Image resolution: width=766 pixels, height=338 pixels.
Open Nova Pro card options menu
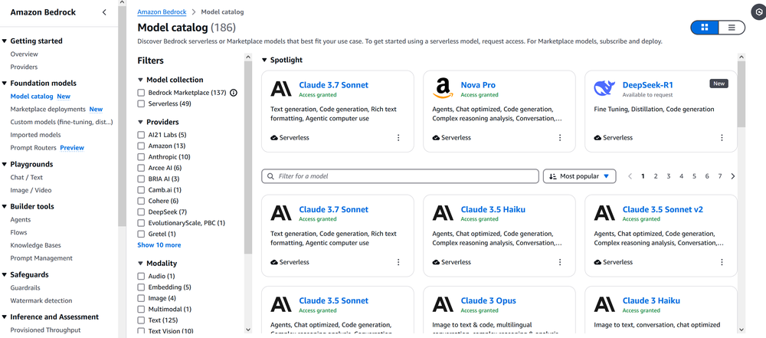tap(560, 138)
